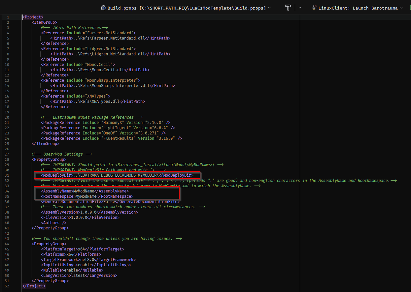The width and height of the screenshot is (411, 292).
Task: Click the PlatformTarget x64 line
Action: coord(83,249)
